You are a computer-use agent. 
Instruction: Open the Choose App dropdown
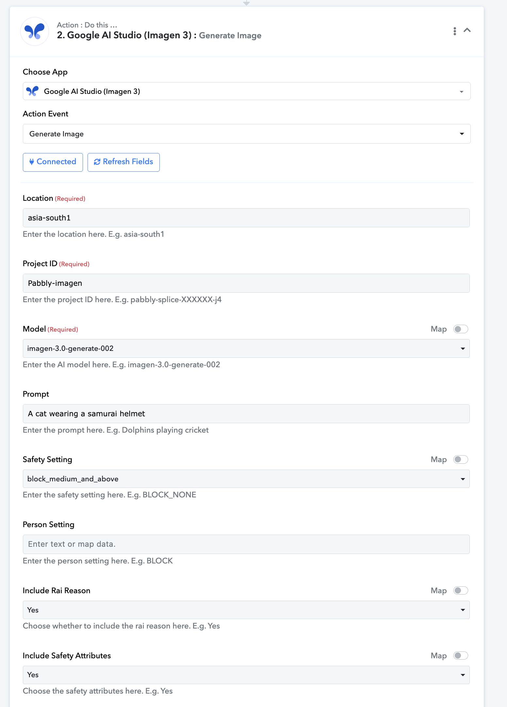click(247, 91)
